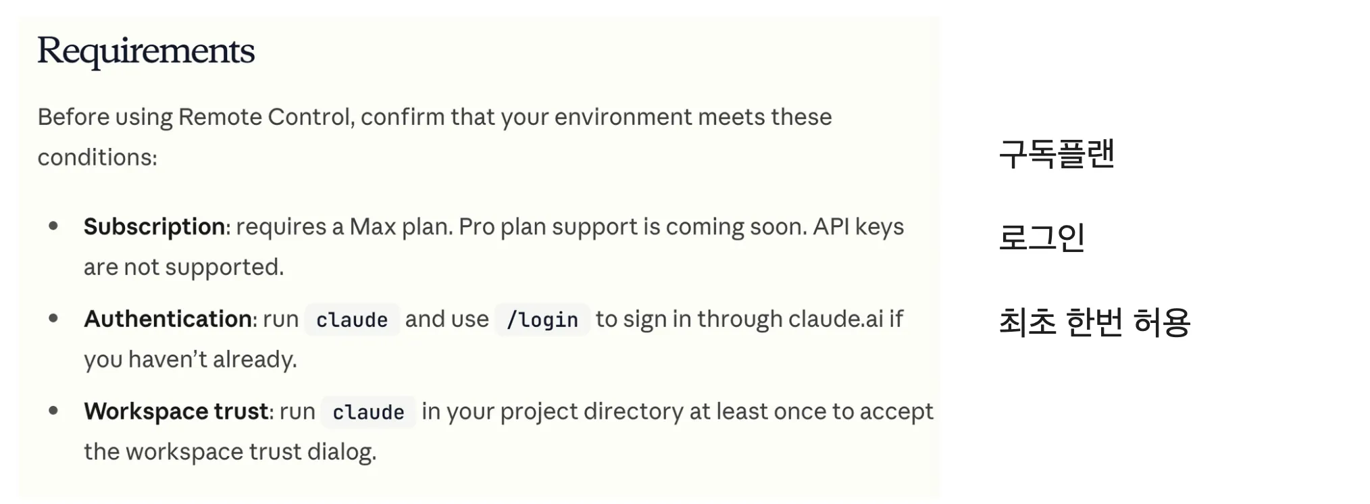Click the claude code snippet after Workspace trust

pos(368,412)
